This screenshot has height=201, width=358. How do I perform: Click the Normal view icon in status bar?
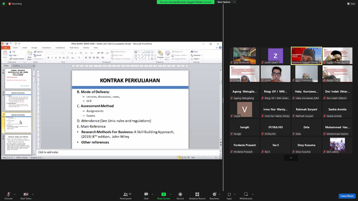point(179,157)
